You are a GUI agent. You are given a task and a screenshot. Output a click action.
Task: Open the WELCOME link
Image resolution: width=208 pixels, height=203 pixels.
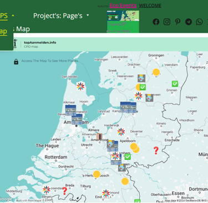150,6
